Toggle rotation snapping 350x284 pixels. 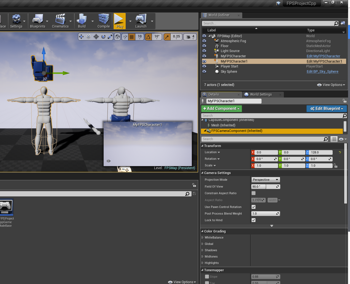coord(148,37)
